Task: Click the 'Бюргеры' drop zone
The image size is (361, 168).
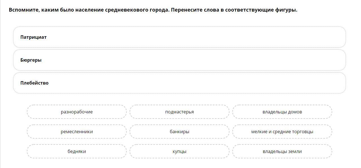Action: [x=180, y=60]
